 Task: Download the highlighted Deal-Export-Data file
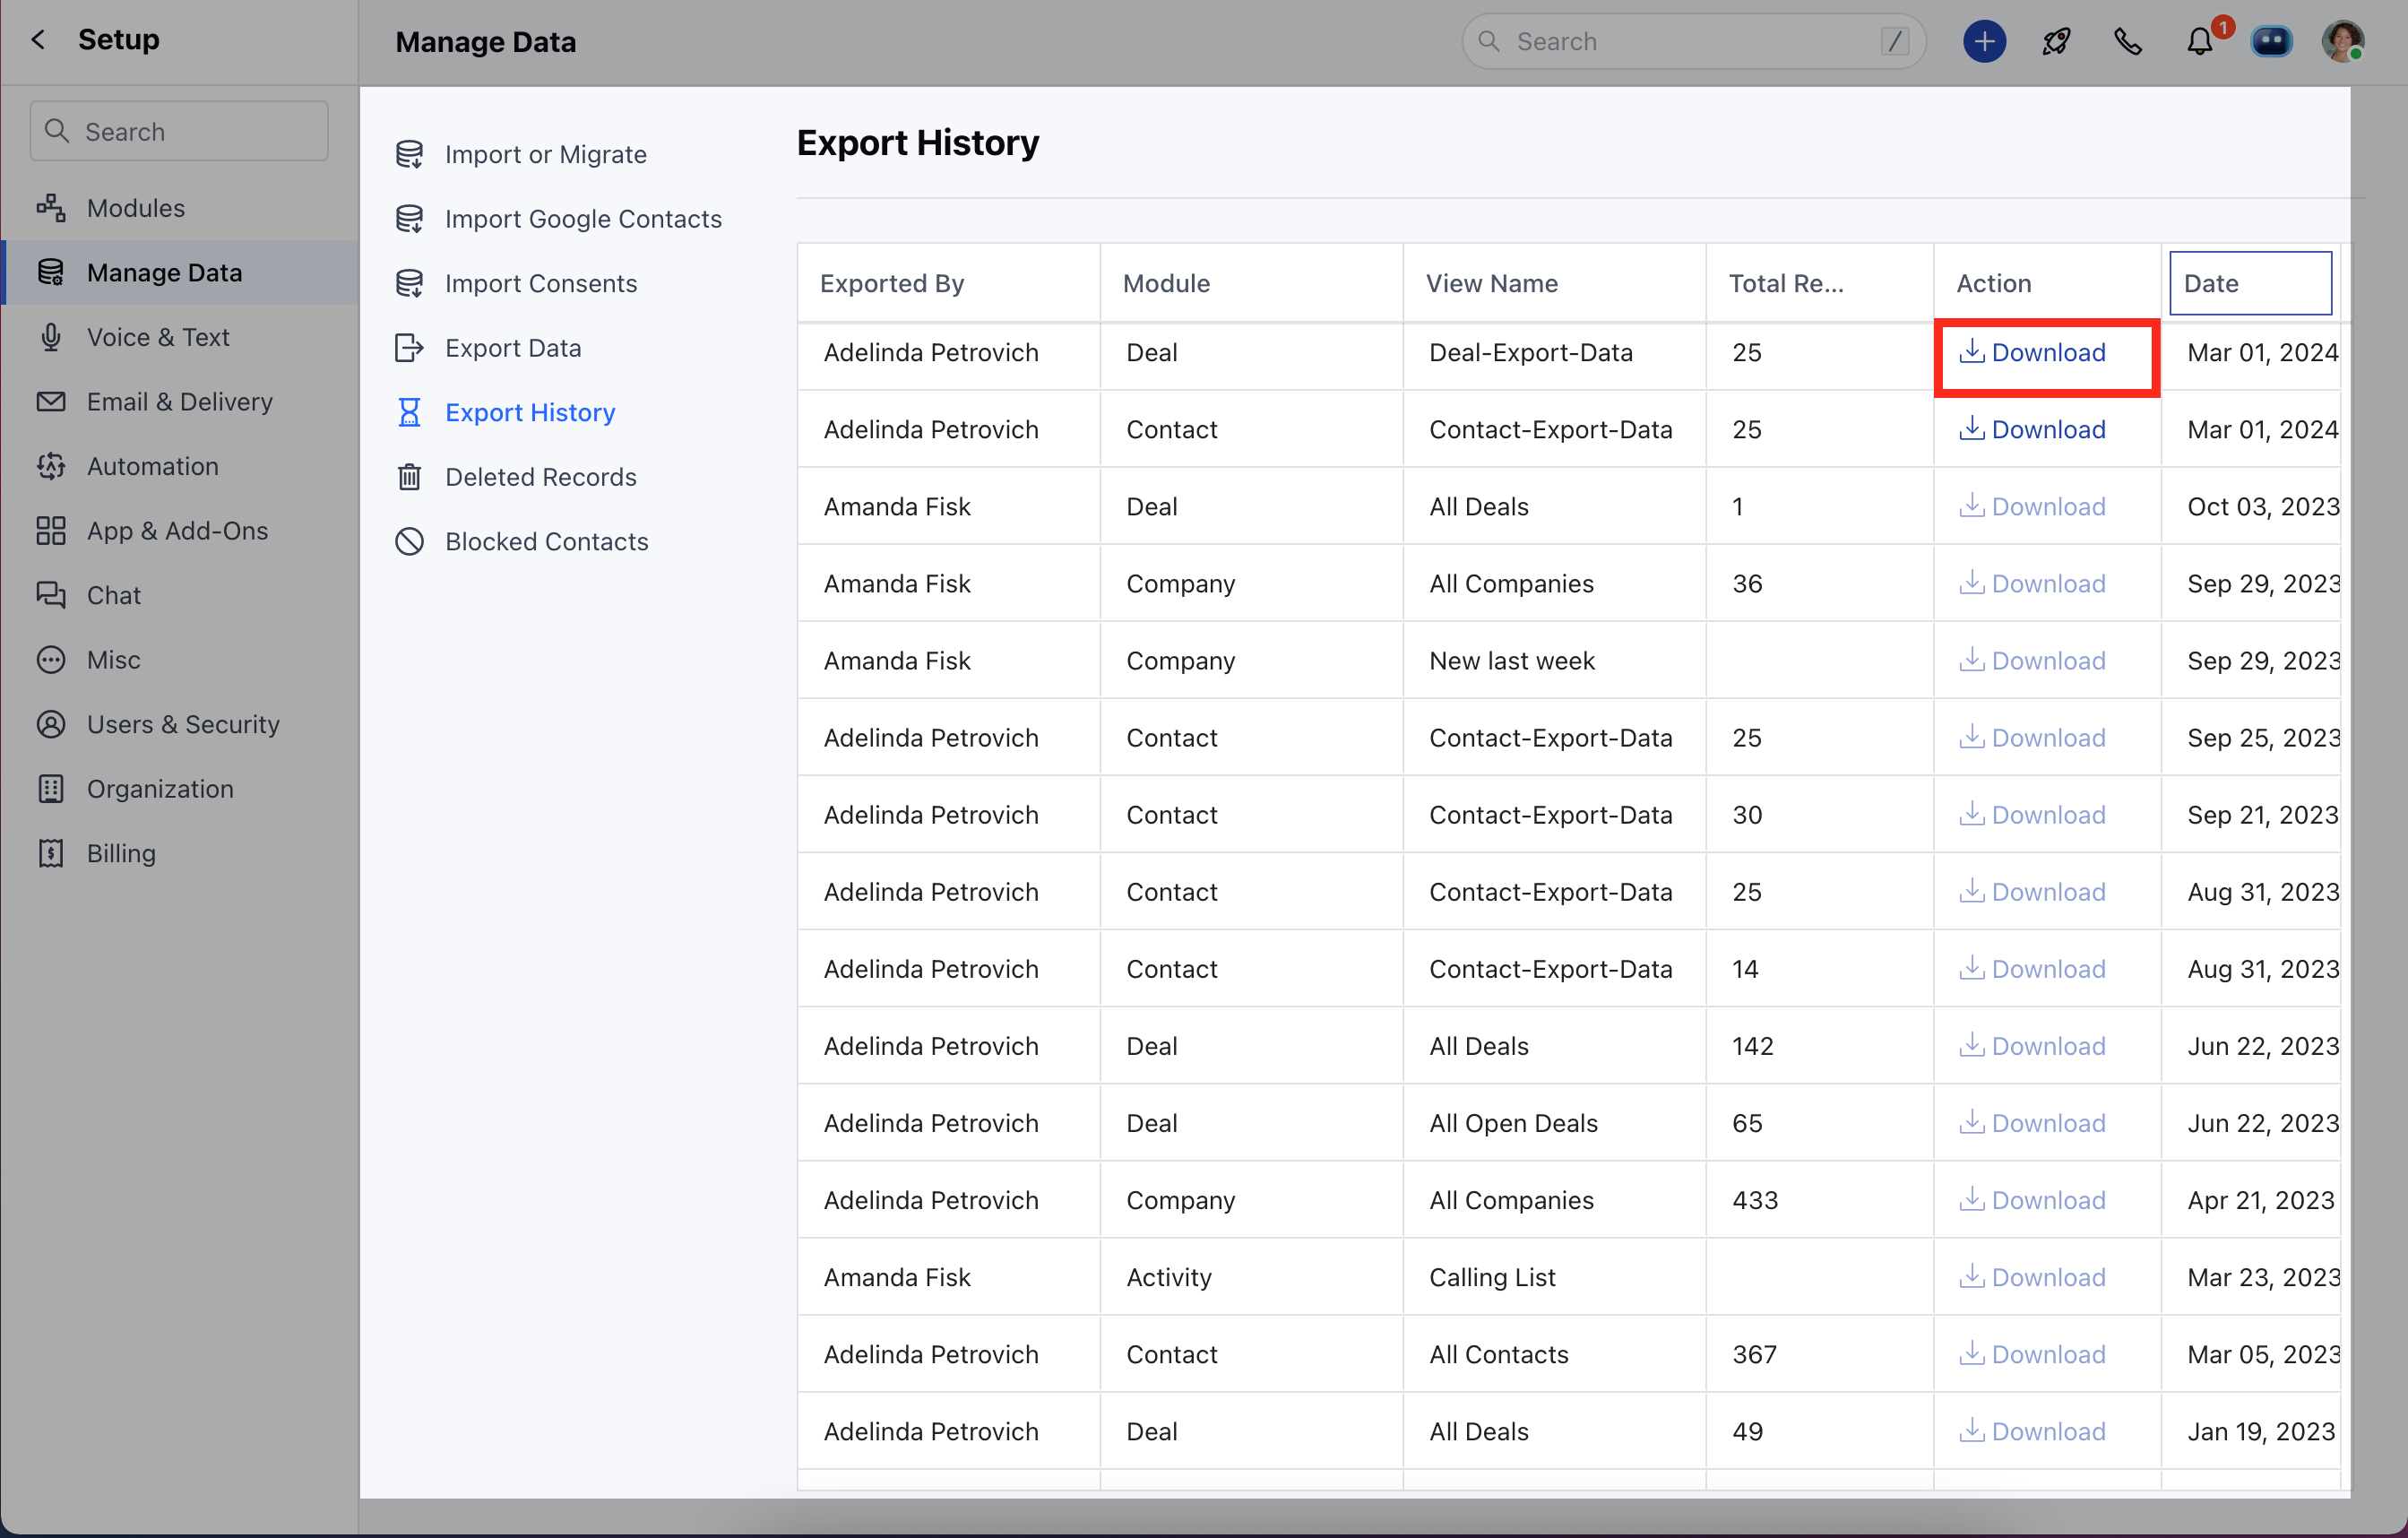pyautogui.click(x=2046, y=352)
